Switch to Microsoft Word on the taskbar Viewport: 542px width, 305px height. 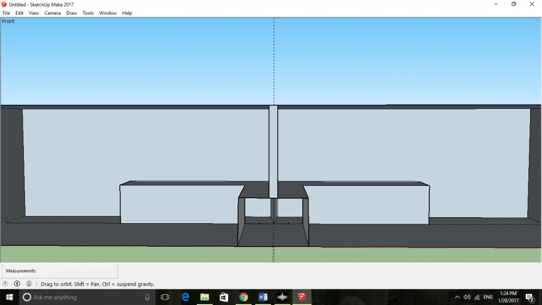(x=263, y=297)
